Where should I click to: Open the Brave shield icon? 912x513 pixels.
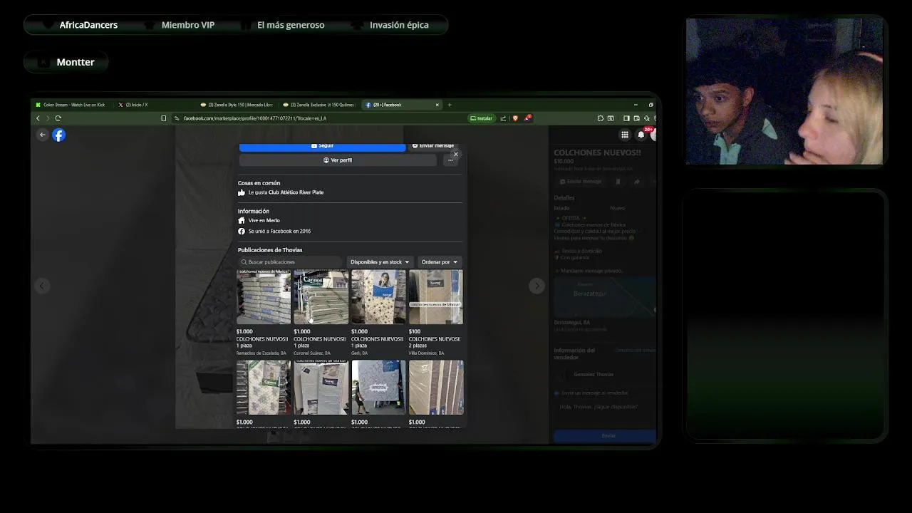pos(515,118)
